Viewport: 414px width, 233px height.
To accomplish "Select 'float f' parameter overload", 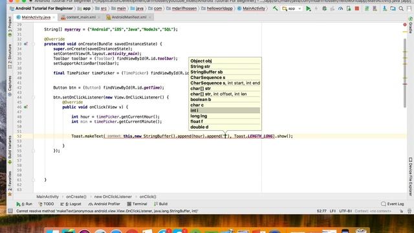I will pyautogui.click(x=225, y=122).
